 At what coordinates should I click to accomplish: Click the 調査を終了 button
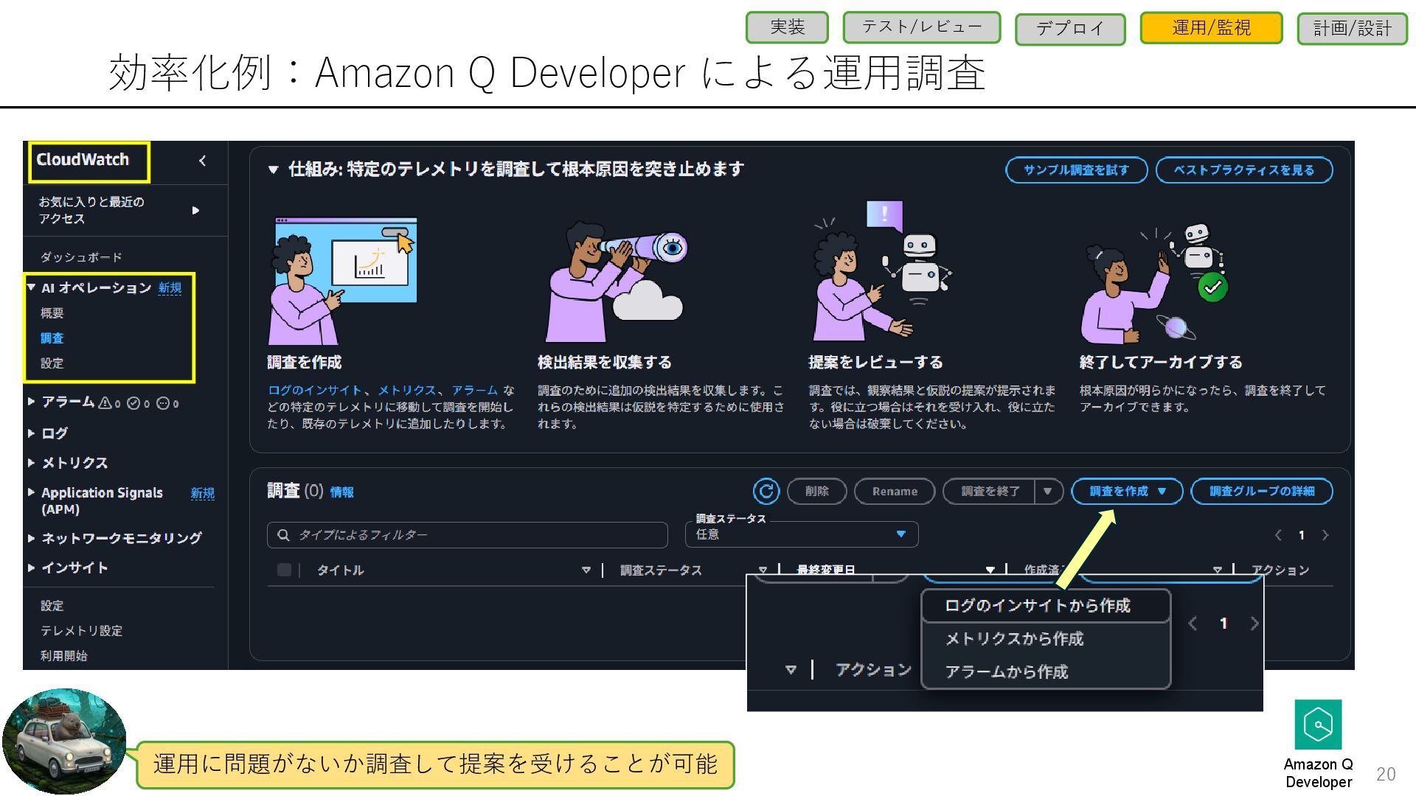[990, 491]
